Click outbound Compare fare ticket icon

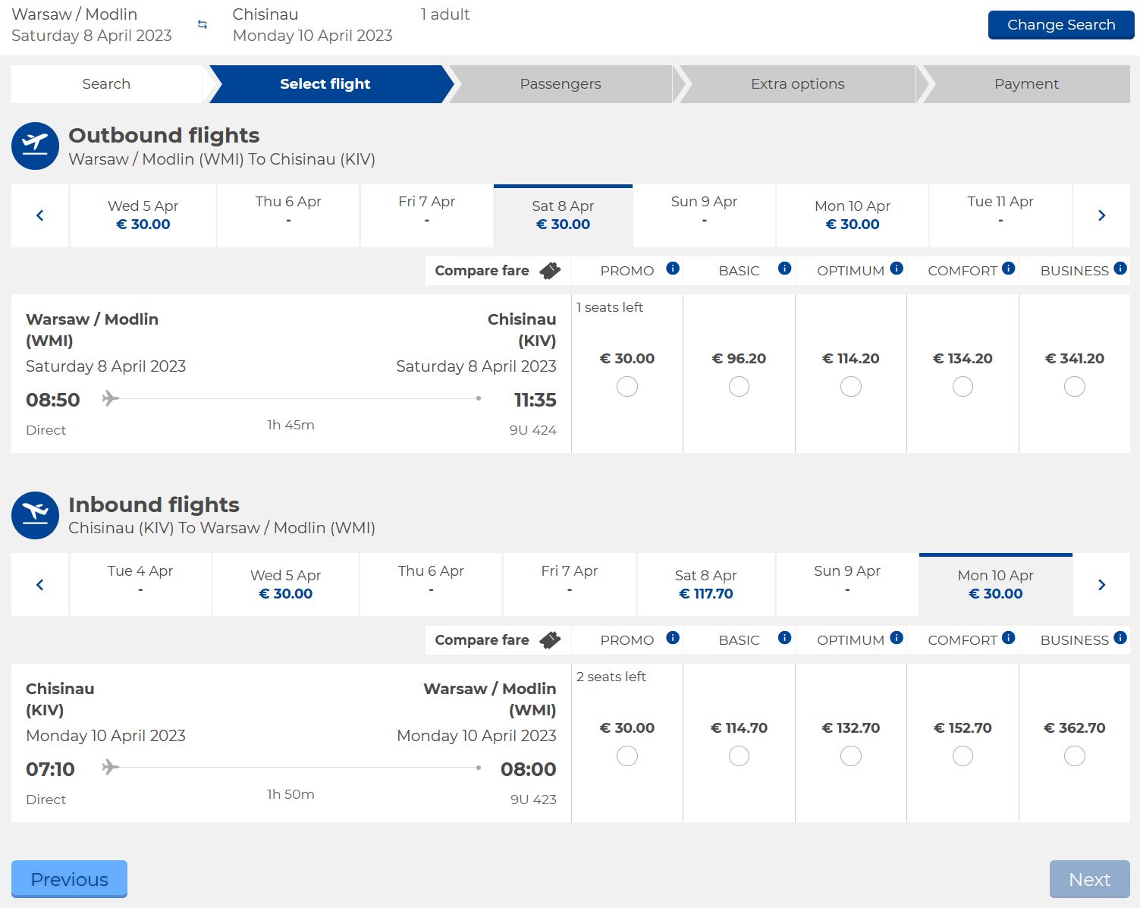point(550,271)
